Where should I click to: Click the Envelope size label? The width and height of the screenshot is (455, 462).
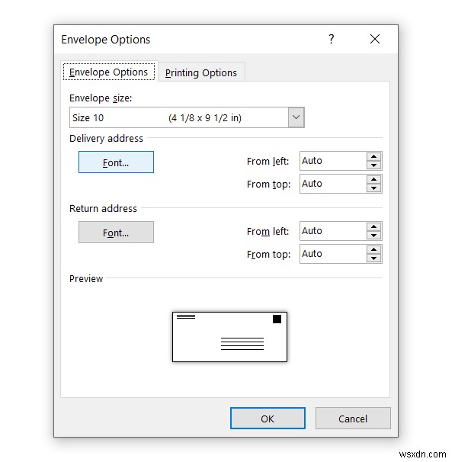(x=101, y=98)
